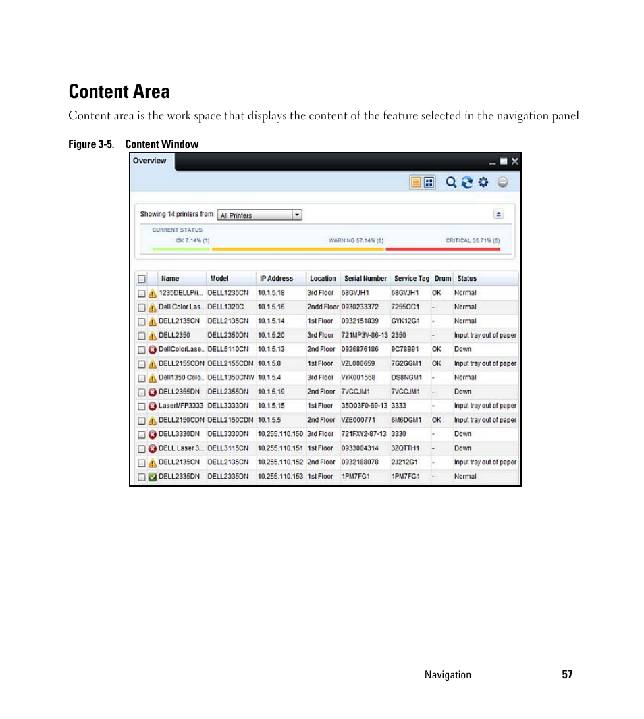Click critical icon for DELL3330DN printer

152,434
